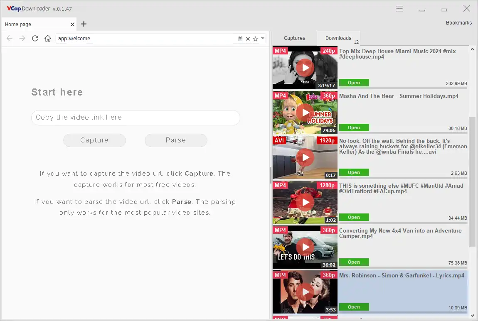Play Masha And The Bear video

(305, 113)
